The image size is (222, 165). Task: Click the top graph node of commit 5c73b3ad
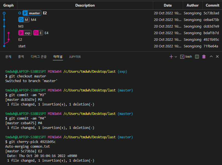point(4,13)
